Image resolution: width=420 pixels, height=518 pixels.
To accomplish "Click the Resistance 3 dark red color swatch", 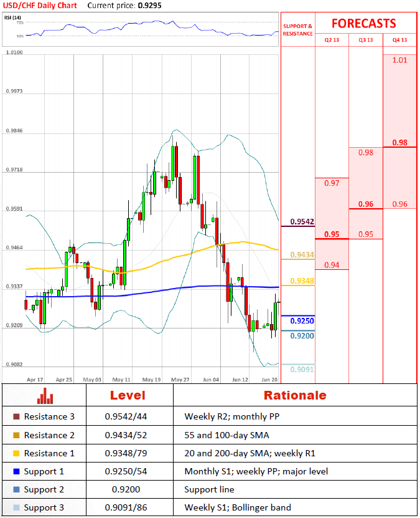I will [x=16, y=416].
